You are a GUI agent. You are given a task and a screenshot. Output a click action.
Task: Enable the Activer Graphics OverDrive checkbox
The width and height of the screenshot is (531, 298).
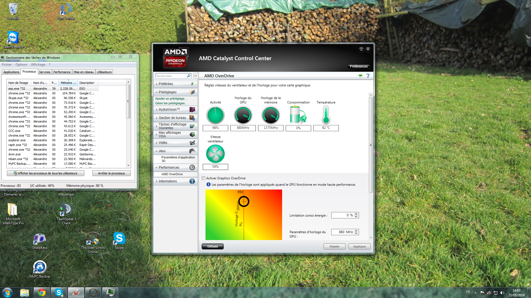(x=204, y=178)
